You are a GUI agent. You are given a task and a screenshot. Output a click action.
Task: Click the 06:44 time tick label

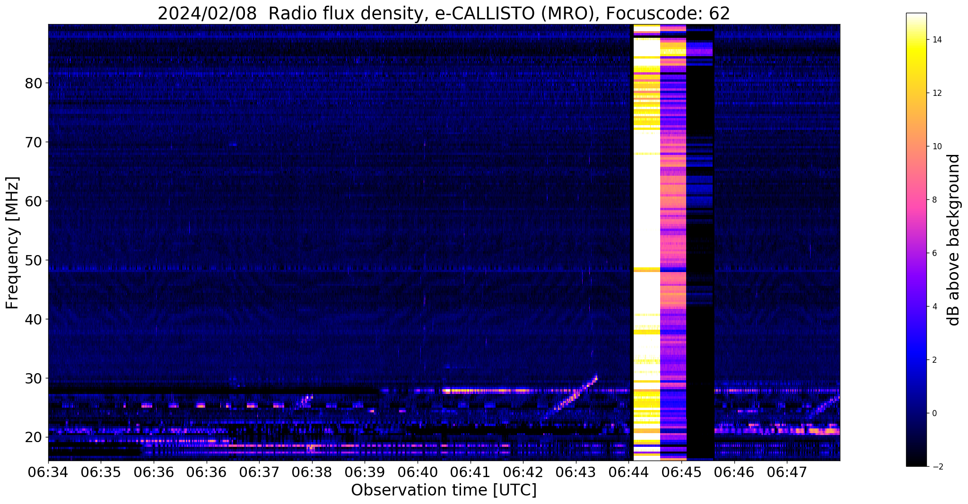[628, 471]
